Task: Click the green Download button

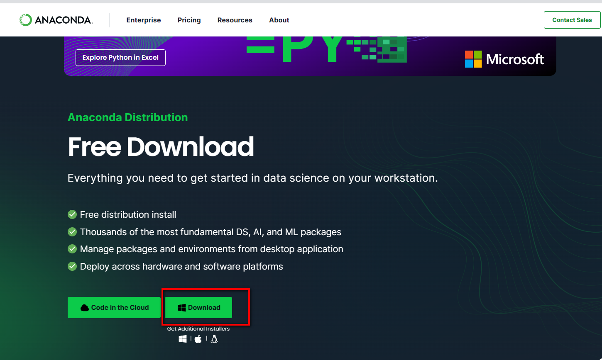Action: click(198, 308)
